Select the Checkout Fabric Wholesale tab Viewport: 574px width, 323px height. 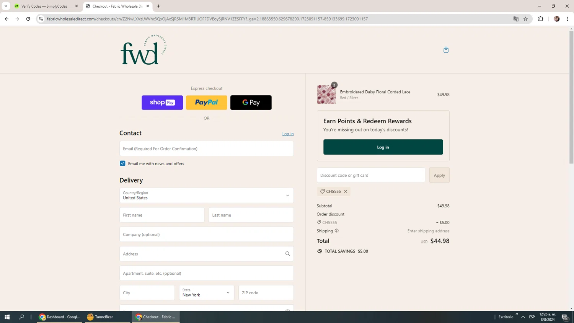[x=117, y=6]
